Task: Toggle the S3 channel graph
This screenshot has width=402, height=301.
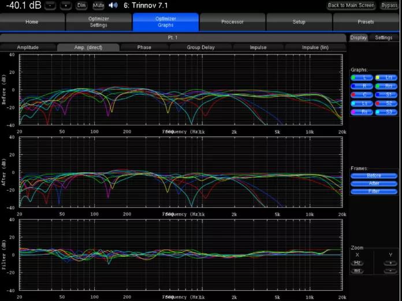Action: tap(386, 112)
